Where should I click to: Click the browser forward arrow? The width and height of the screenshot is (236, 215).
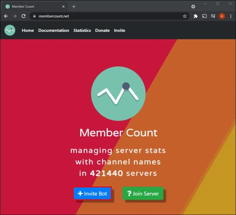[15, 16]
